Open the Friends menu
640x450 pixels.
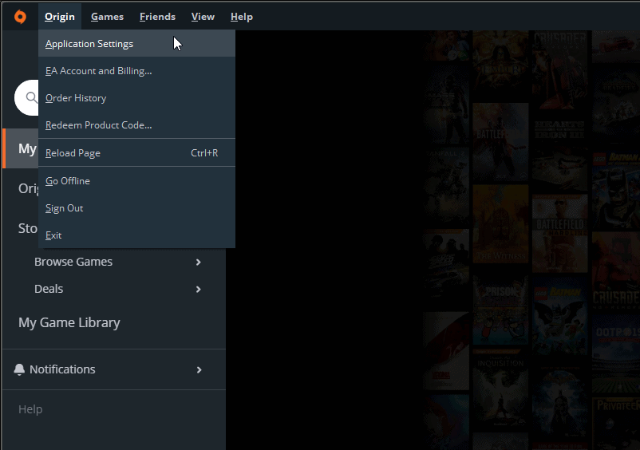157,17
